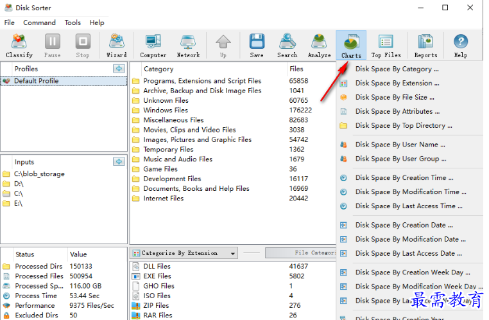Image resolution: width=489 pixels, height=320 pixels.
Task: Open the File menu
Action: click(x=10, y=22)
